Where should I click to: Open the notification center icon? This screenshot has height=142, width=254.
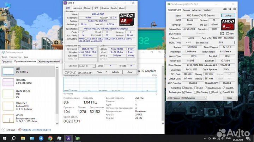[x=248, y=138]
